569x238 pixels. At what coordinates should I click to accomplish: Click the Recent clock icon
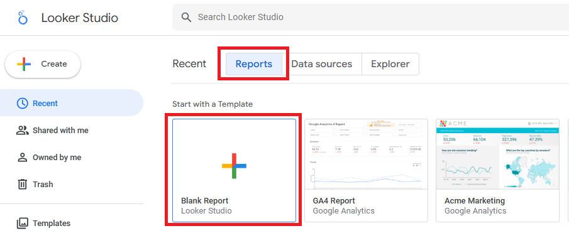[23, 103]
